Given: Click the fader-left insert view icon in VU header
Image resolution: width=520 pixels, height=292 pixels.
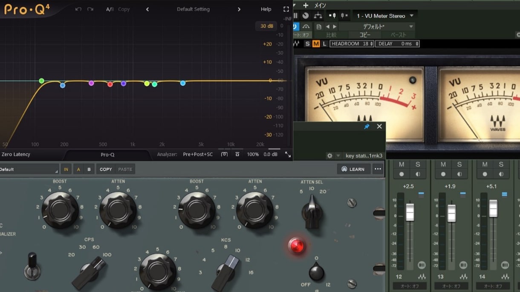Looking at the screenshot, I should pyautogui.click(x=332, y=16).
